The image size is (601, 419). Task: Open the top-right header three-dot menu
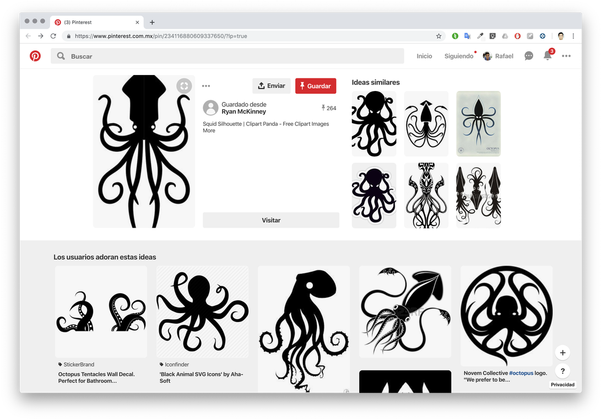click(x=566, y=56)
